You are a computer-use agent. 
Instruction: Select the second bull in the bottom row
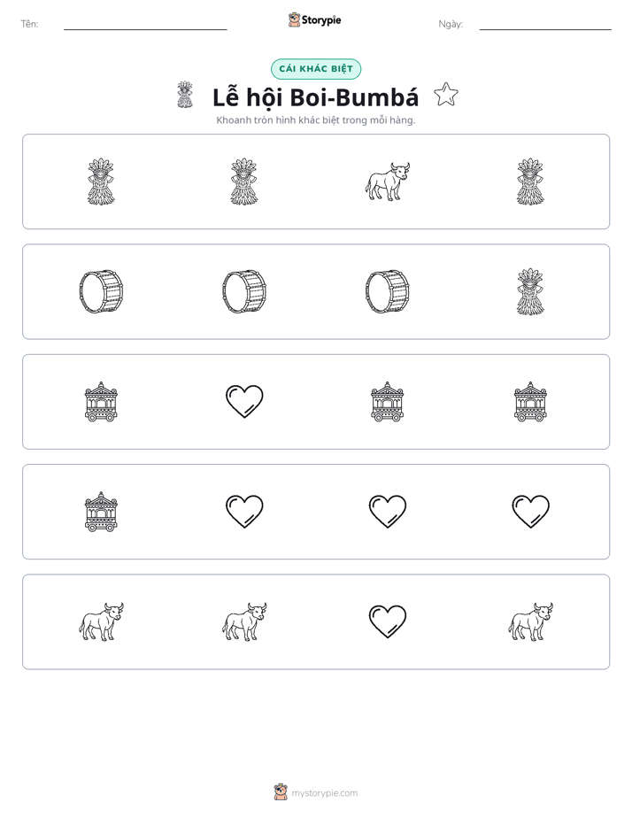click(244, 621)
